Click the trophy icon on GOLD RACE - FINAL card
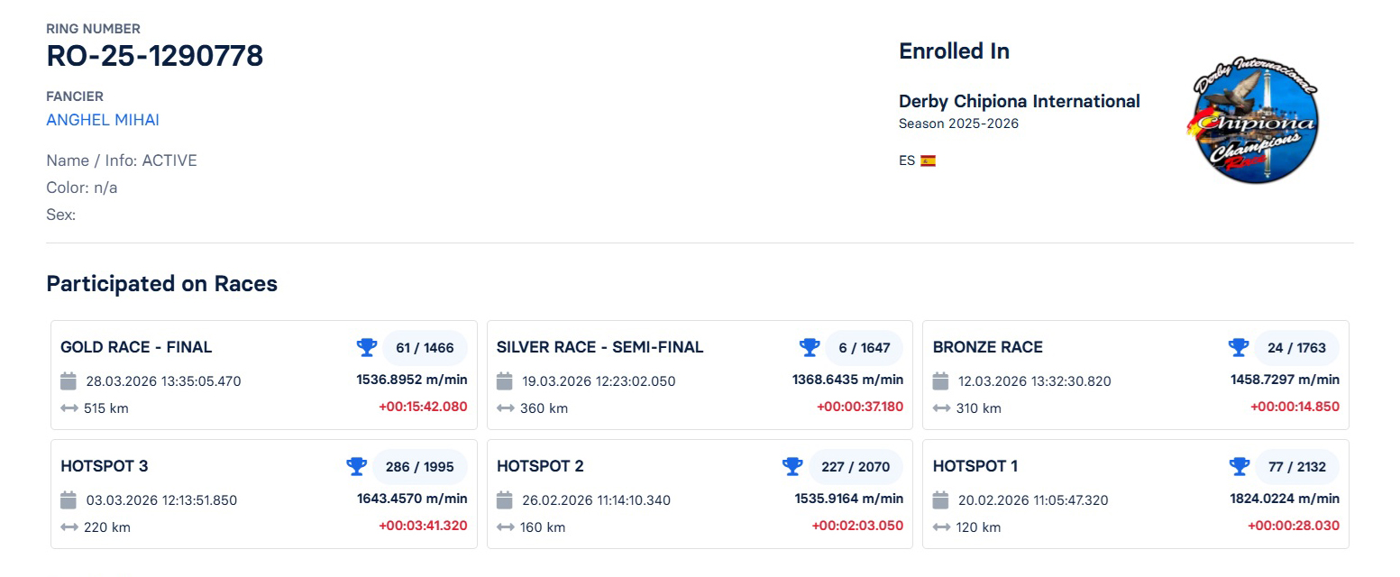This screenshot has height=577, width=1400. pos(366,347)
